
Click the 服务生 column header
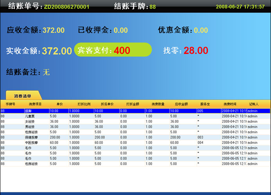(205, 104)
